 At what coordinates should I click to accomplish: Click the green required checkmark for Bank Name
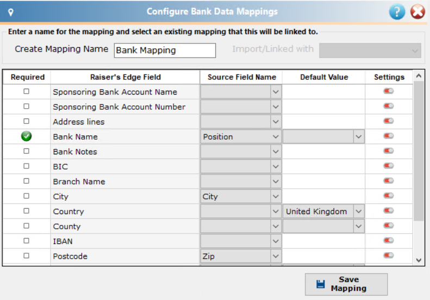tap(26, 136)
